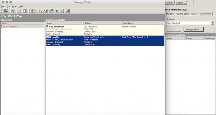Click the new strategy blank page icon
216x115 pixels.
[x=2, y=11]
